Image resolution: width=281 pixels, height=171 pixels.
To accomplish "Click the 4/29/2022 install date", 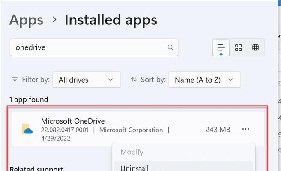I will [56, 139].
